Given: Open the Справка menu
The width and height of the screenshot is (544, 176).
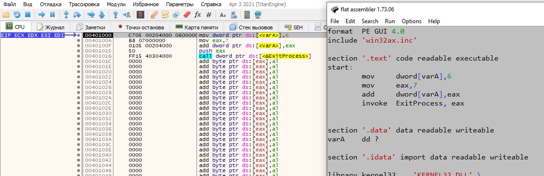Looking at the screenshot, I should 211,5.
